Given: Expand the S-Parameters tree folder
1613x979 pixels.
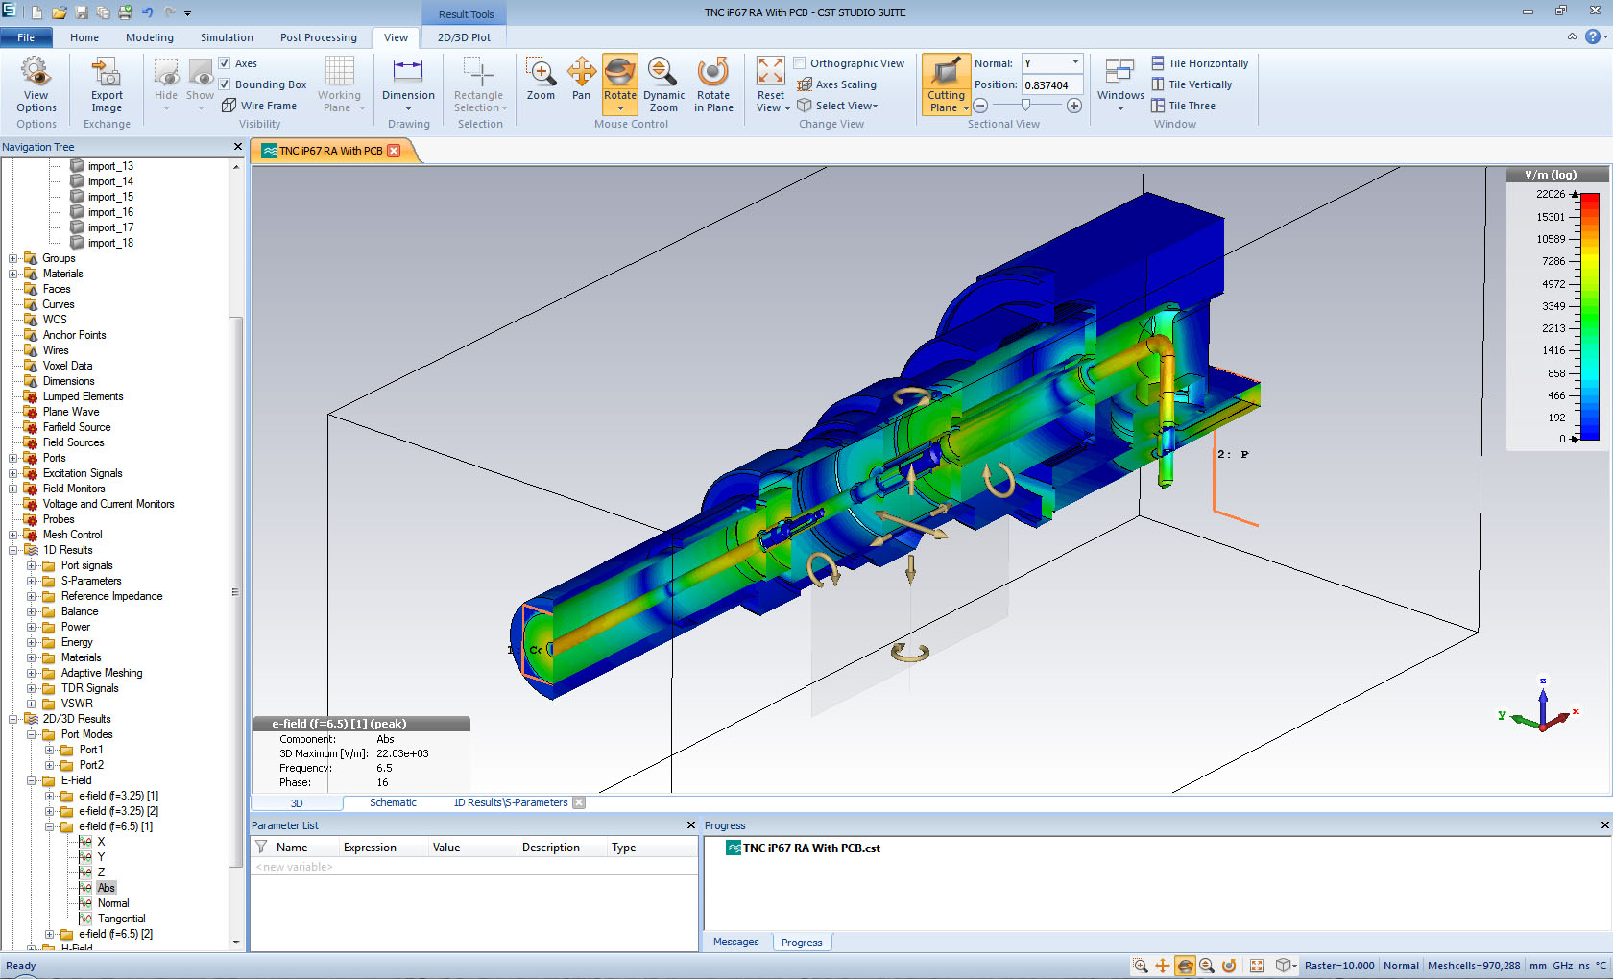Looking at the screenshot, I should click(32, 581).
